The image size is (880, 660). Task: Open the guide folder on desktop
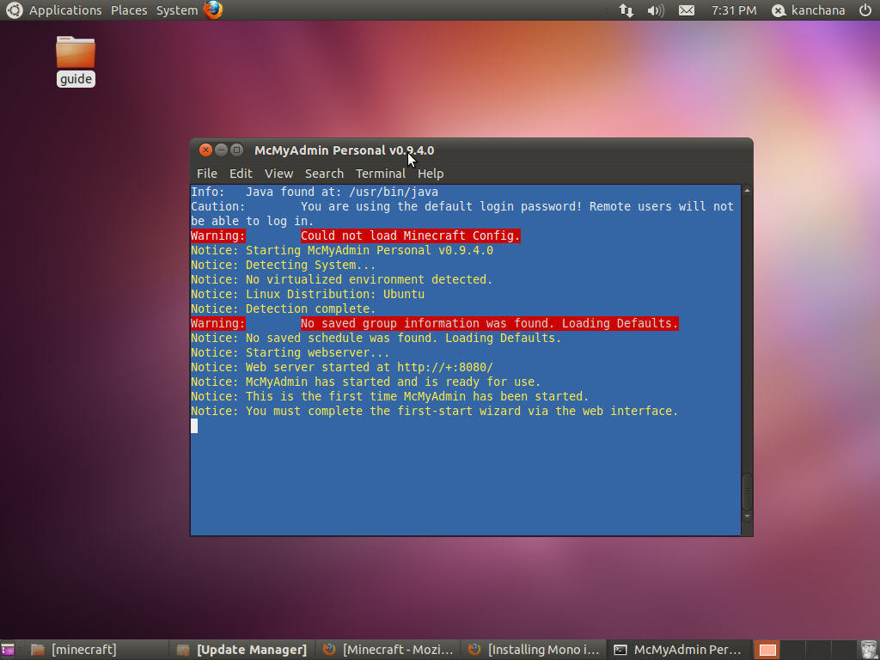[76, 61]
